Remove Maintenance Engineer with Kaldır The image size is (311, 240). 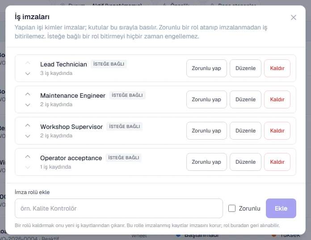click(277, 99)
